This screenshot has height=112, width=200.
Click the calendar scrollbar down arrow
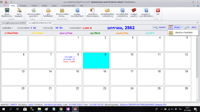pyautogui.click(x=197, y=100)
